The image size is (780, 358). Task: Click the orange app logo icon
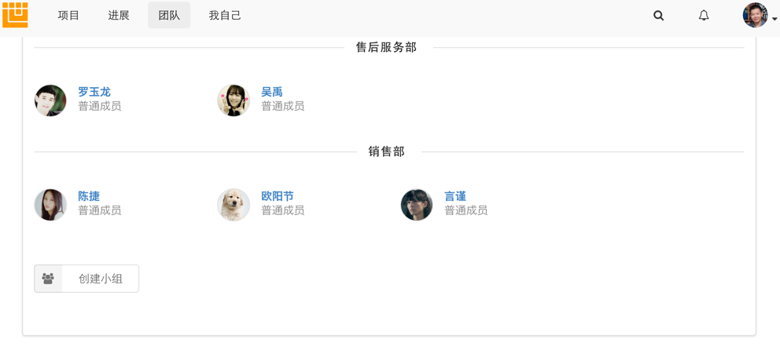(x=15, y=15)
